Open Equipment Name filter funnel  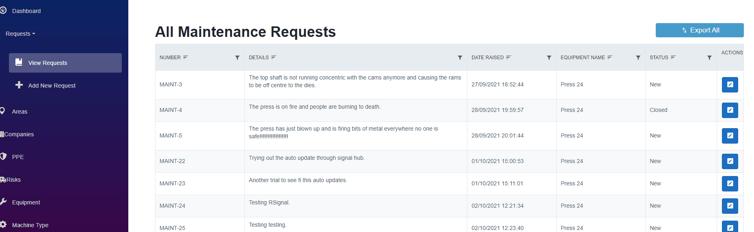tap(638, 58)
